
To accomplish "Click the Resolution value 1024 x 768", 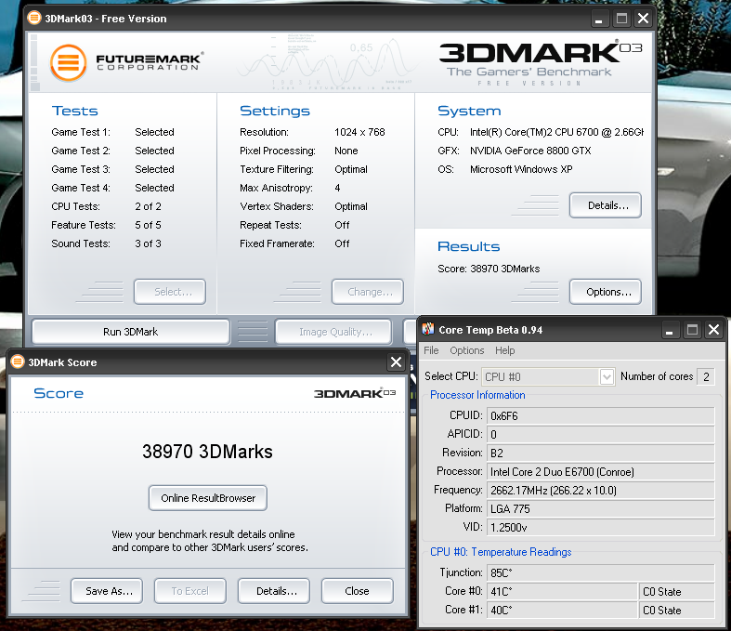I will 359,132.
